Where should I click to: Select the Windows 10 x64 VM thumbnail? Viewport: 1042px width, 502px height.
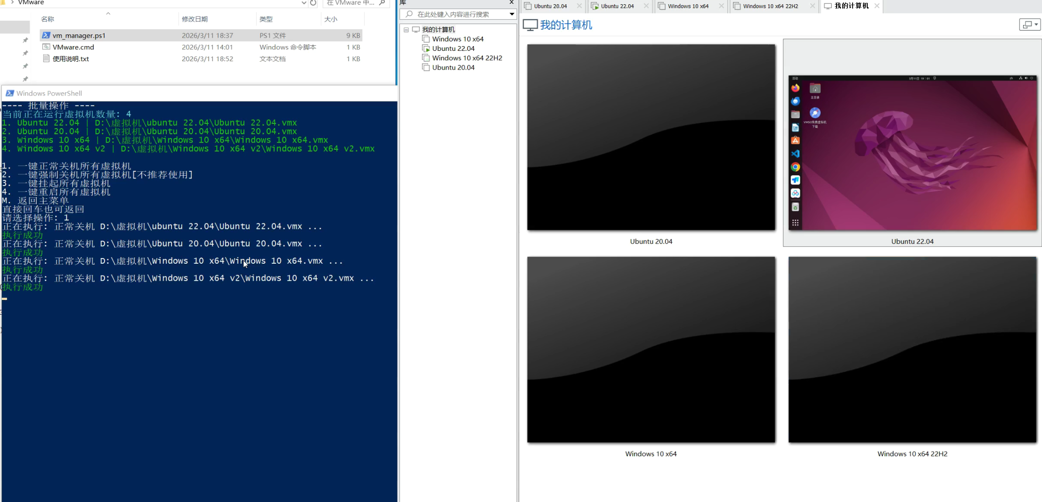tap(651, 349)
